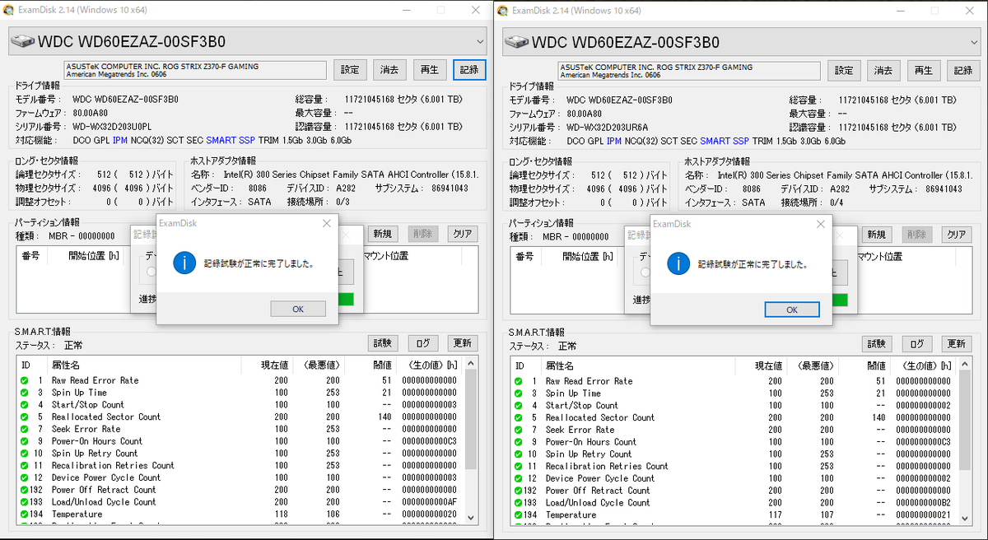Close the right ExamDisk message dialog with X

(821, 223)
